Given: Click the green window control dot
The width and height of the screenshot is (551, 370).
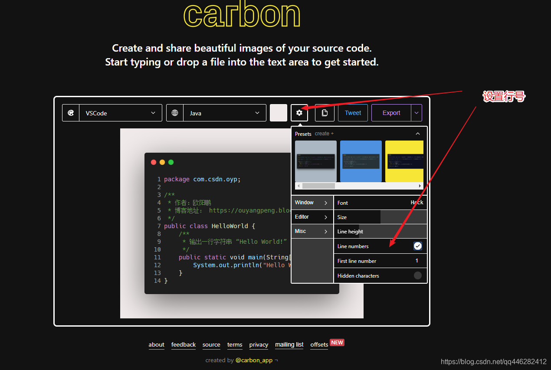Looking at the screenshot, I should (x=171, y=162).
